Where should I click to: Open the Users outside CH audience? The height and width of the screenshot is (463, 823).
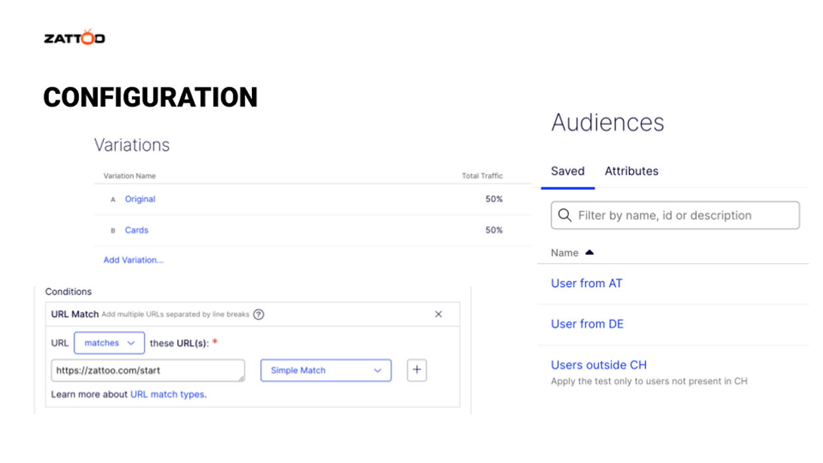click(x=599, y=365)
